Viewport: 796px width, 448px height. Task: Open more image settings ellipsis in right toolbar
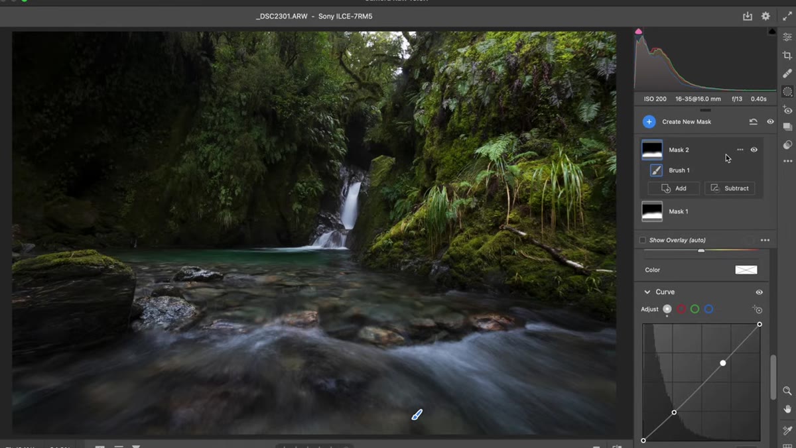point(787,161)
